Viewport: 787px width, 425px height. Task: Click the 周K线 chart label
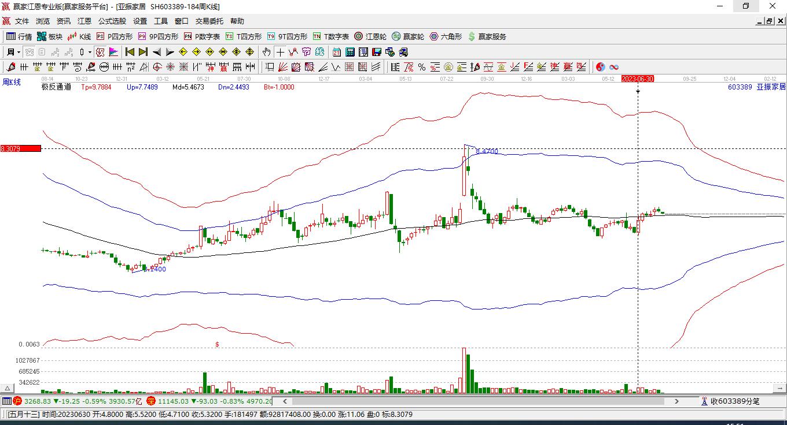pos(12,83)
